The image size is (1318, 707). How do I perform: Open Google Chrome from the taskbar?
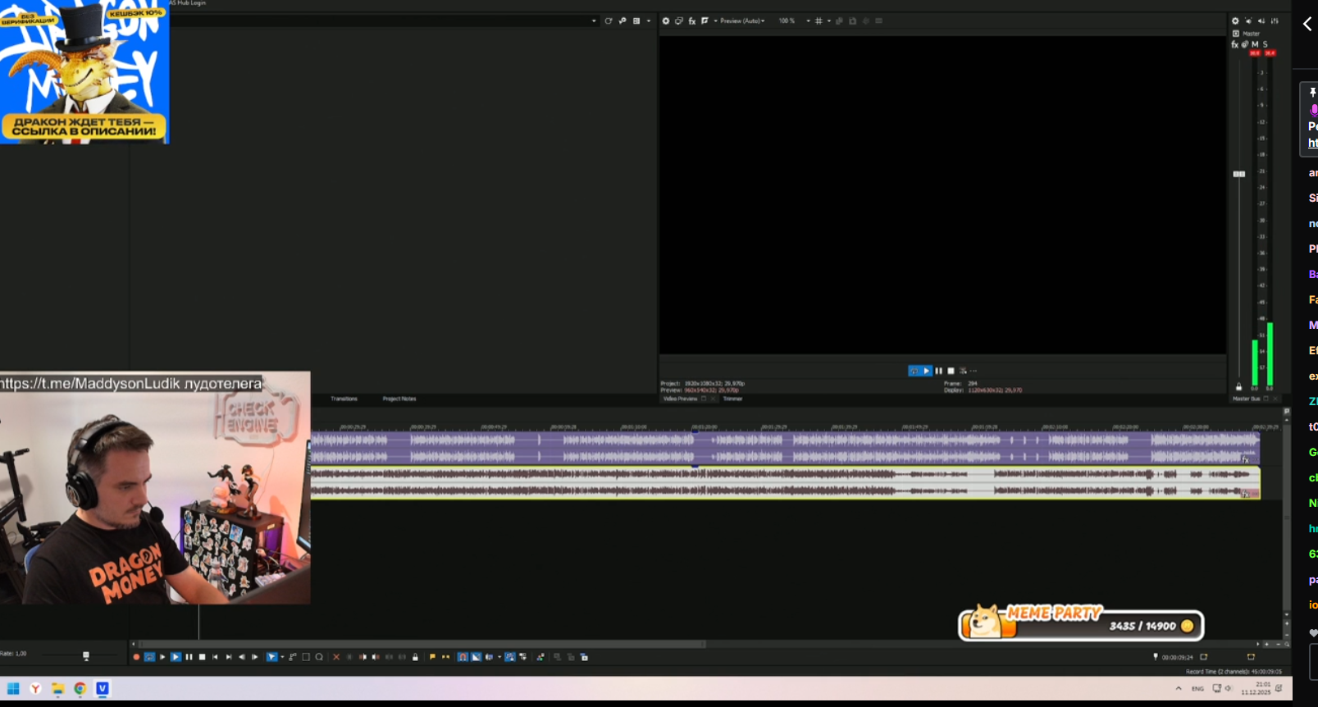[80, 689]
